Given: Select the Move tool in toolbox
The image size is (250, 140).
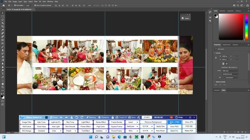Looking at the screenshot, I should pos(3,13).
